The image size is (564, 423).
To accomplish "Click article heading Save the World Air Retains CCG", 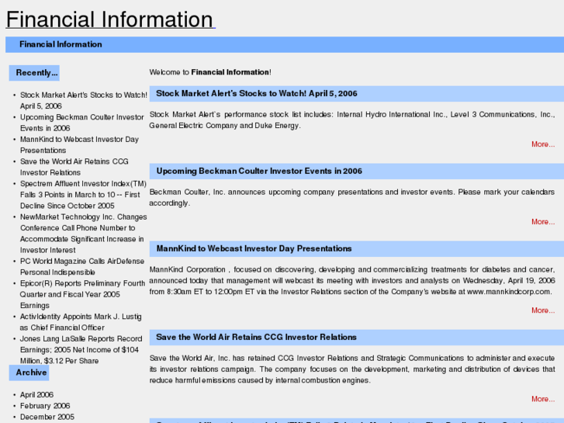I will click(256, 338).
